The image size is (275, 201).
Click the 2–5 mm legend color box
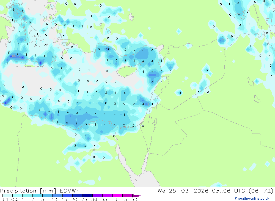pyautogui.click(x=37, y=196)
